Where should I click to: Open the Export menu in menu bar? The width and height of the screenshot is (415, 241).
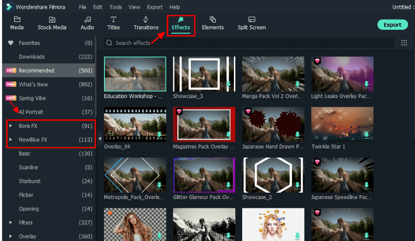[x=155, y=7]
